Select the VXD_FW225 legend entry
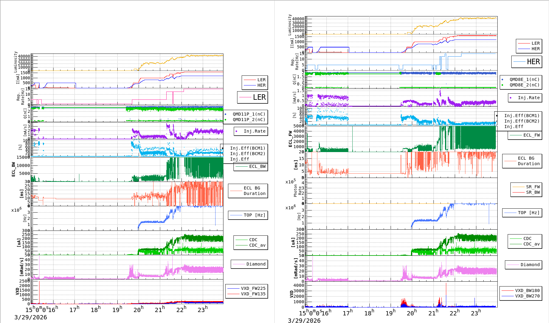Viewport: 549px width, 323px height. click(253, 288)
